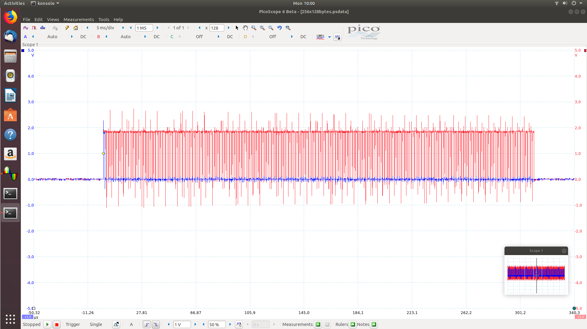Open the 5 ms/div timebase dropdown

pyautogui.click(x=105, y=28)
